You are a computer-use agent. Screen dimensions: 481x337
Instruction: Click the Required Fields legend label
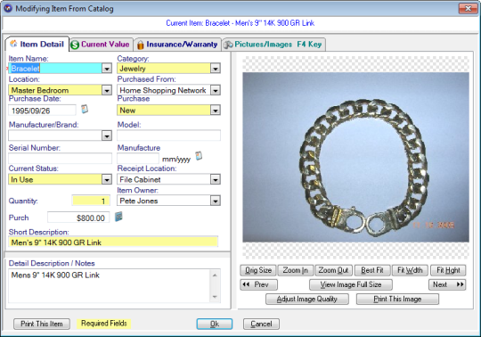point(104,324)
